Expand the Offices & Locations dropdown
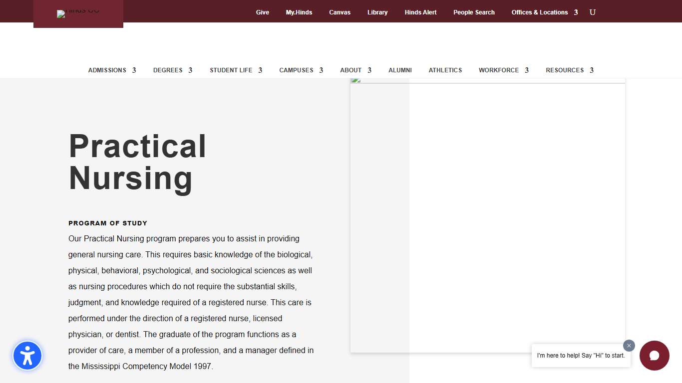The width and height of the screenshot is (682, 383). (544, 12)
